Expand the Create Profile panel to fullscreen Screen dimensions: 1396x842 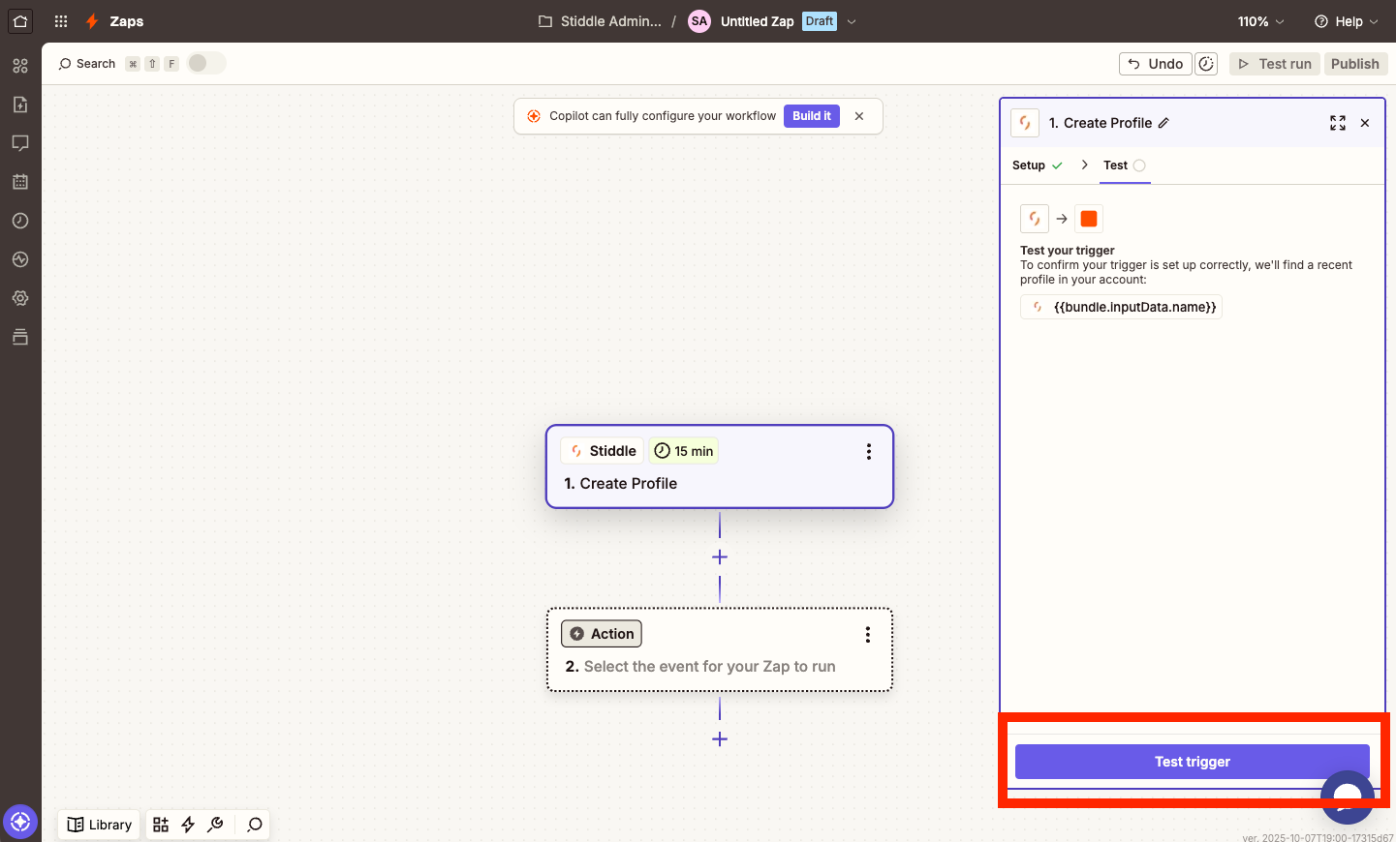click(x=1338, y=123)
